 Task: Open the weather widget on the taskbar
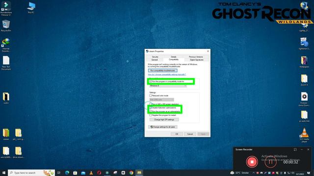239,173
